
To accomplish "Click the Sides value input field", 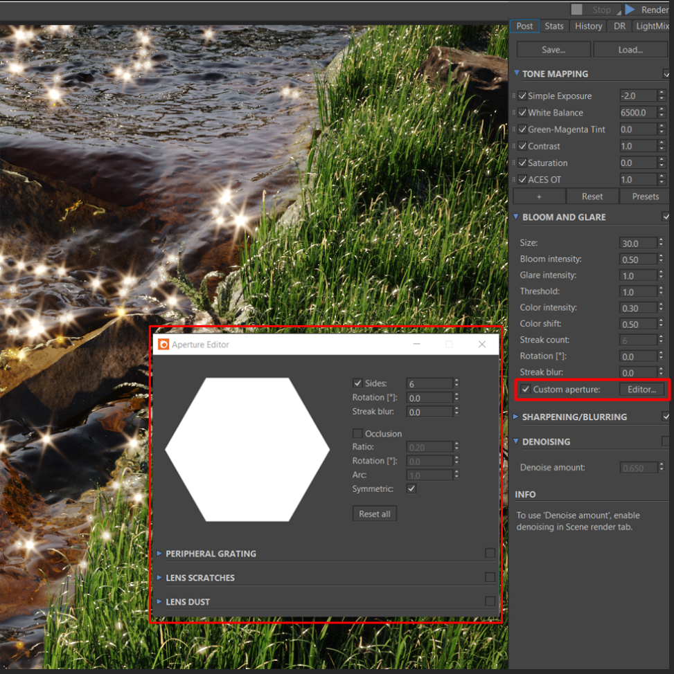I will [x=429, y=383].
